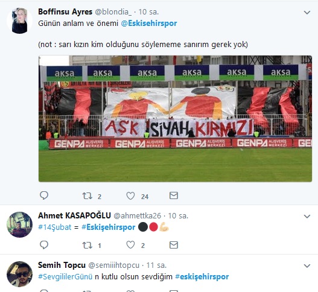Share Ahmet KASAPOĞLU's tweet by message icon
Screen dimensions: 318x292
click(x=174, y=245)
